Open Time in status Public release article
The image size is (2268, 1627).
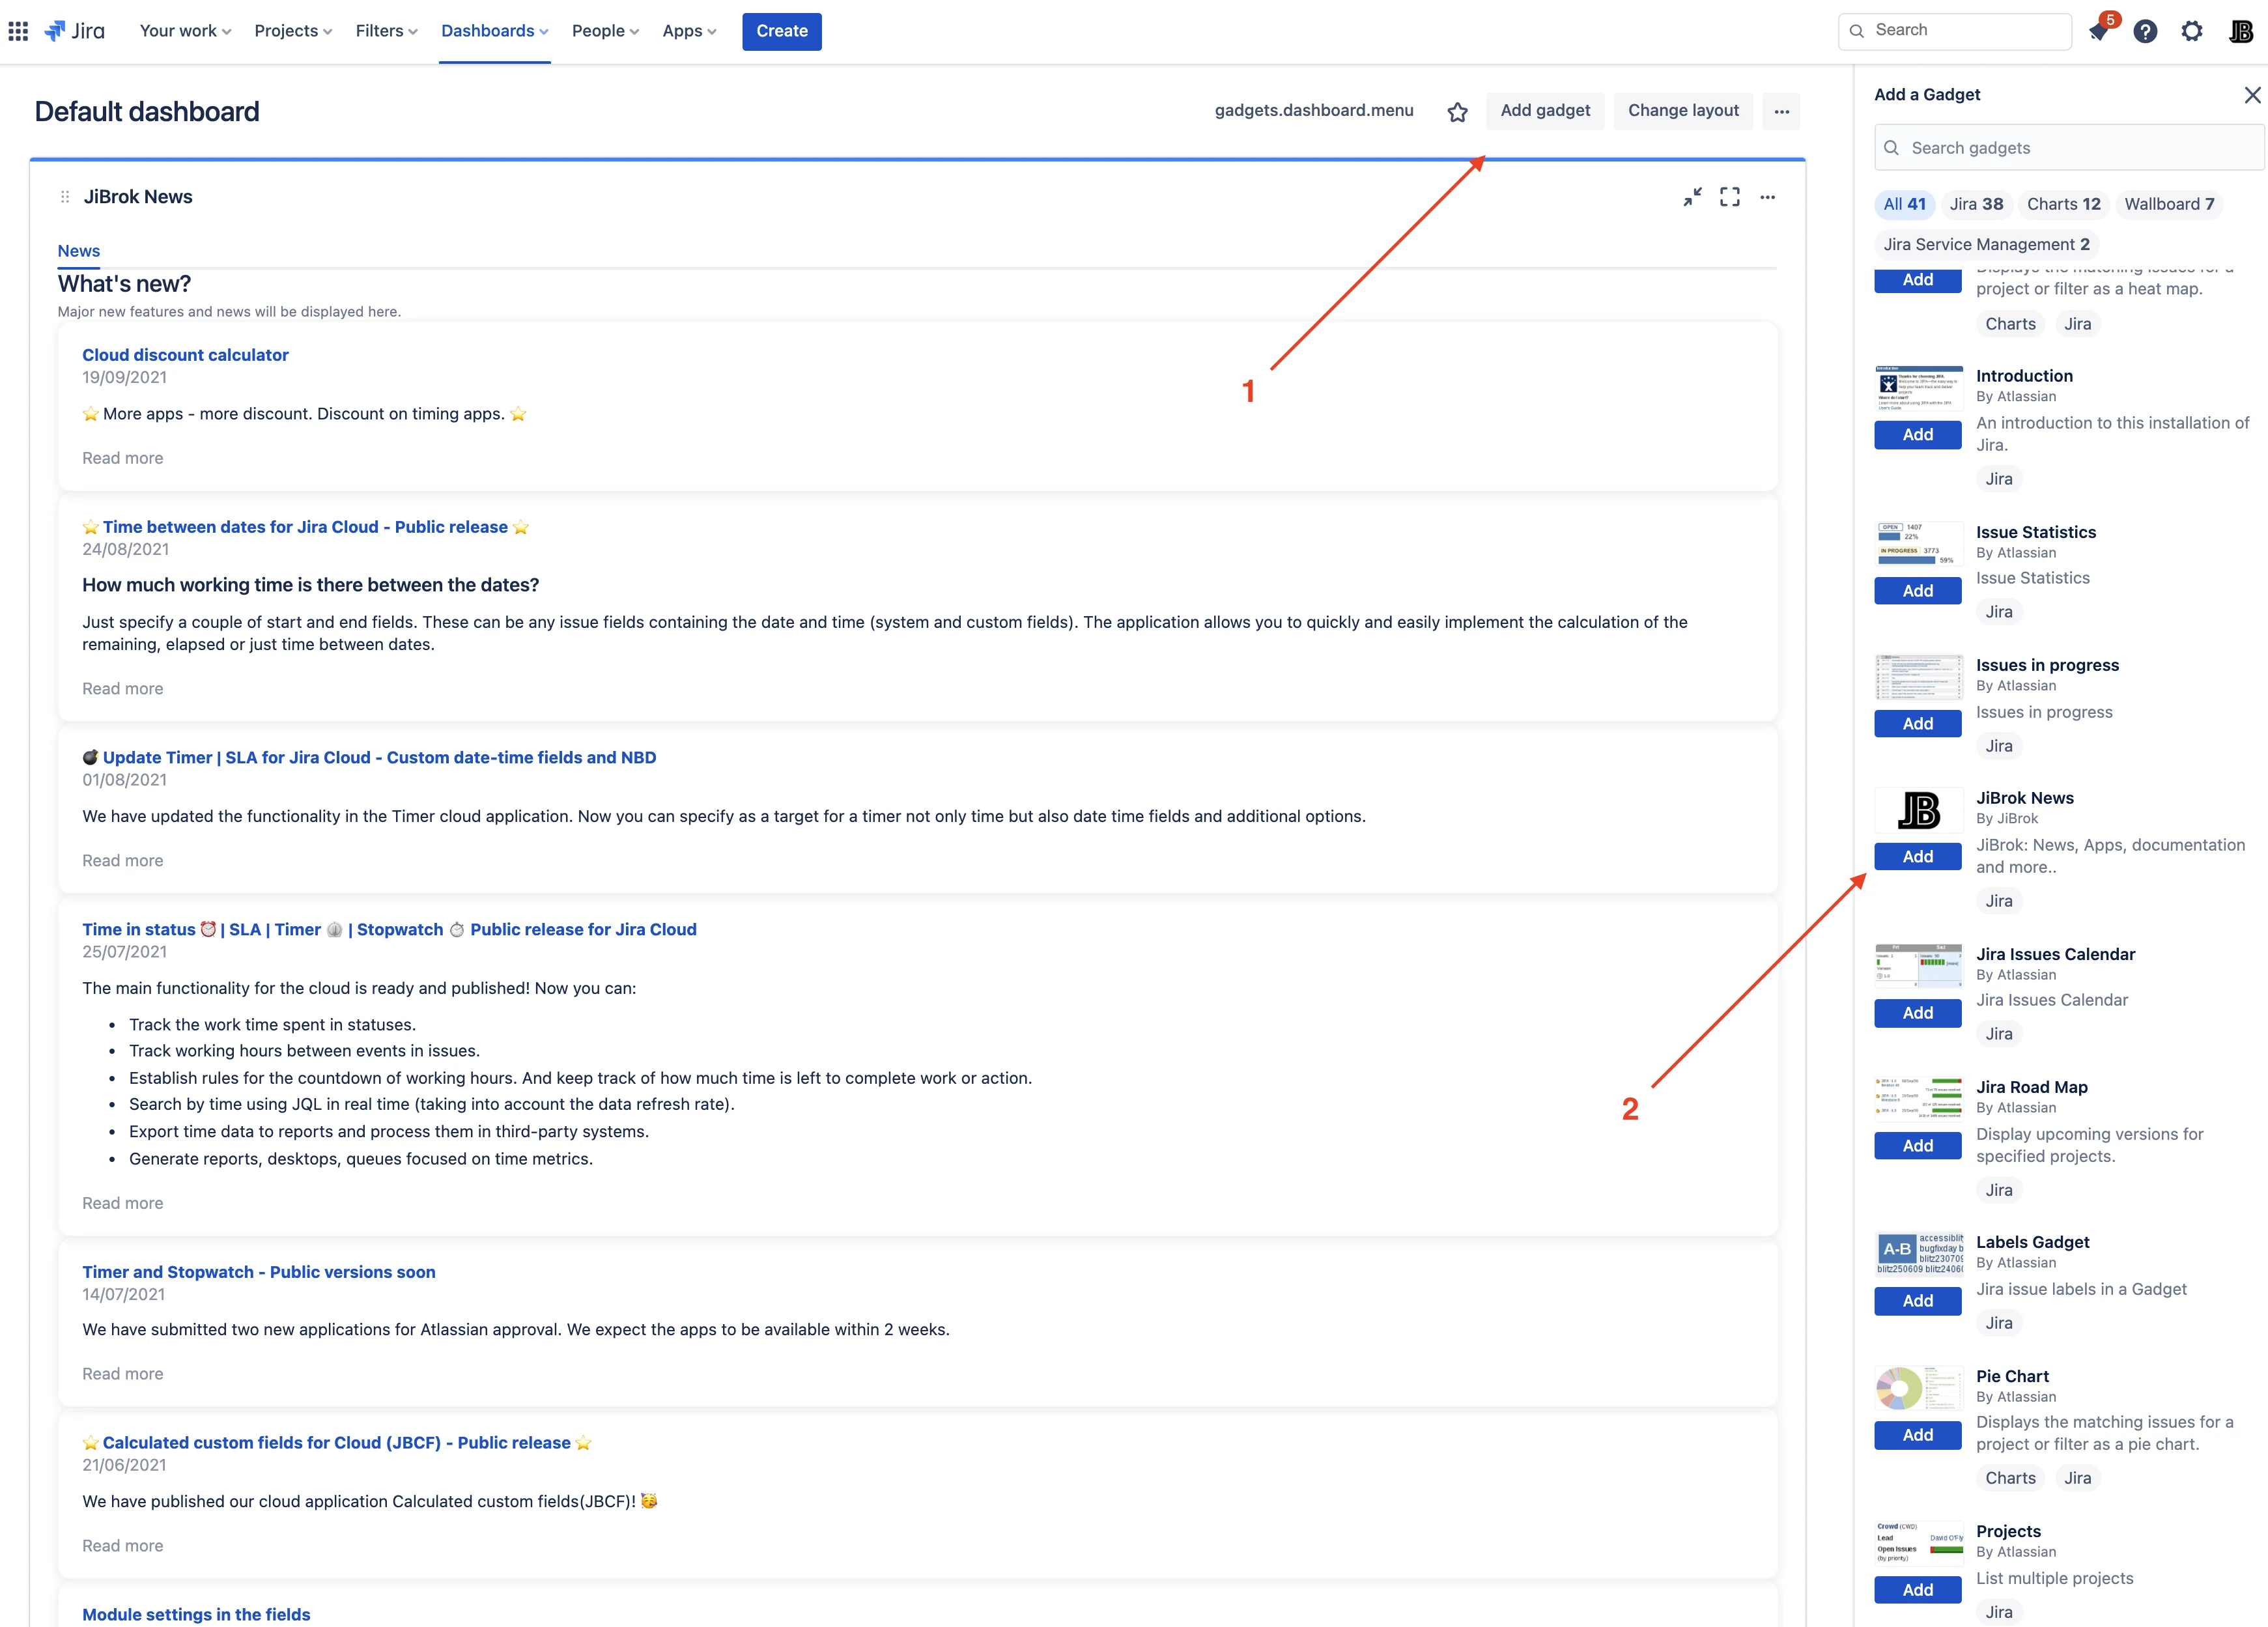[x=389, y=930]
